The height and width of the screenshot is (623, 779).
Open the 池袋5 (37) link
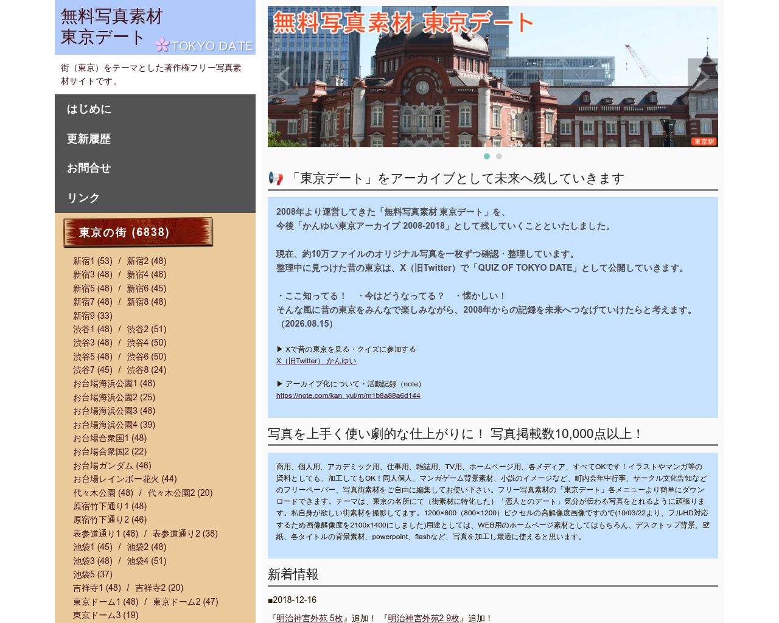click(x=93, y=574)
